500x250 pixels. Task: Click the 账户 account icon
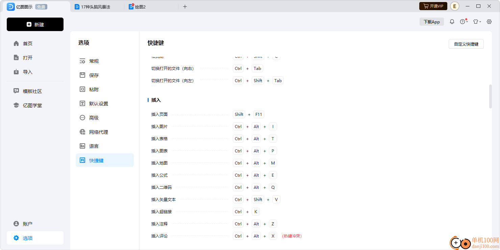click(16, 224)
